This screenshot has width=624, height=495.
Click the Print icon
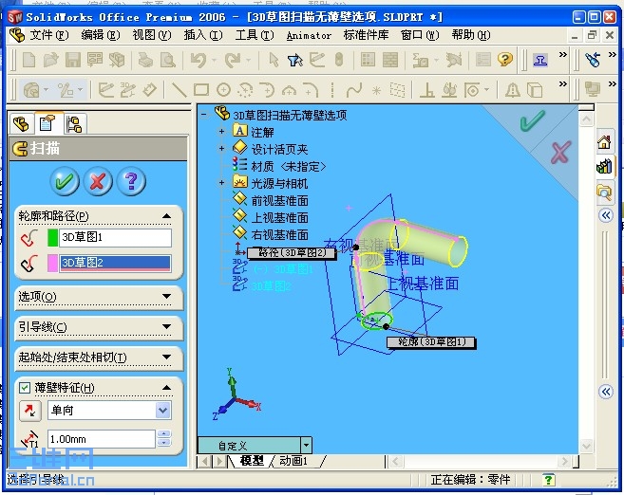tap(145, 60)
